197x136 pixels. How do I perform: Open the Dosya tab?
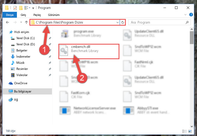coord(10,15)
